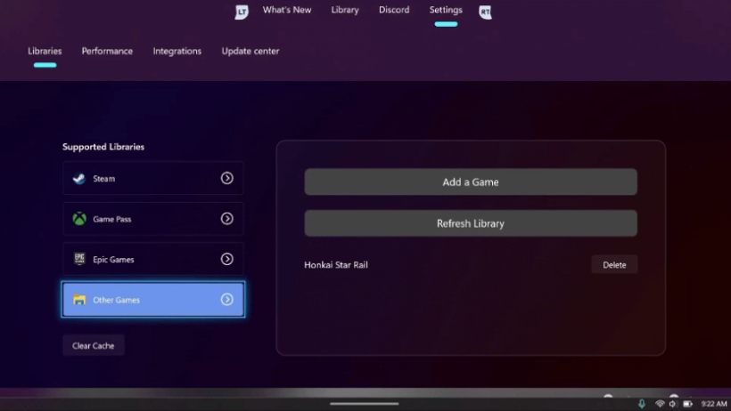731x411 pixels.
Task: Expand the Game Pass library arrow
Action: (x=226, y=219)
